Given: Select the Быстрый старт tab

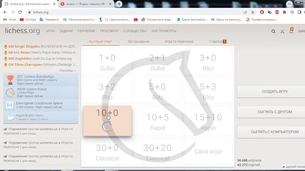Looking at the screenshot, I should click(101, 41).
